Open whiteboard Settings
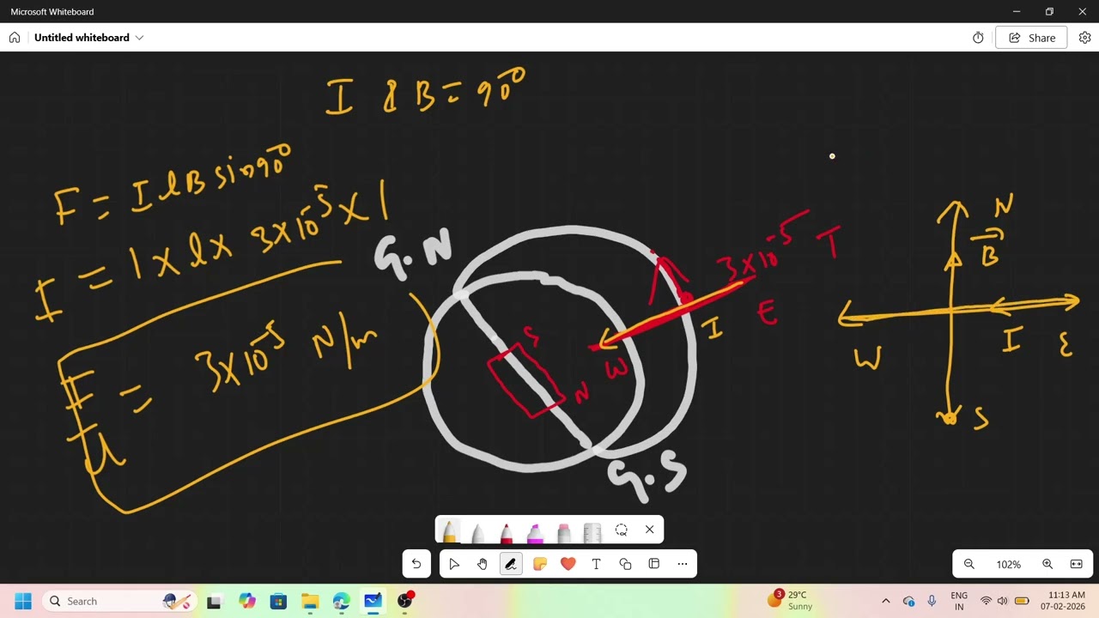This screenshot has width=1099, height=618. [1085, 38]
